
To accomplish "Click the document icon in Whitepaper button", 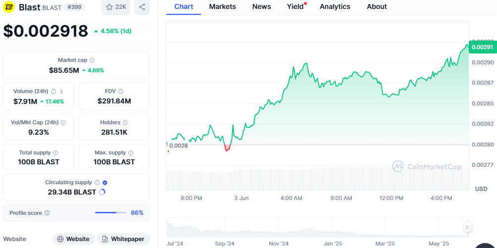I will pyautogui.click(x=105, y=239).
